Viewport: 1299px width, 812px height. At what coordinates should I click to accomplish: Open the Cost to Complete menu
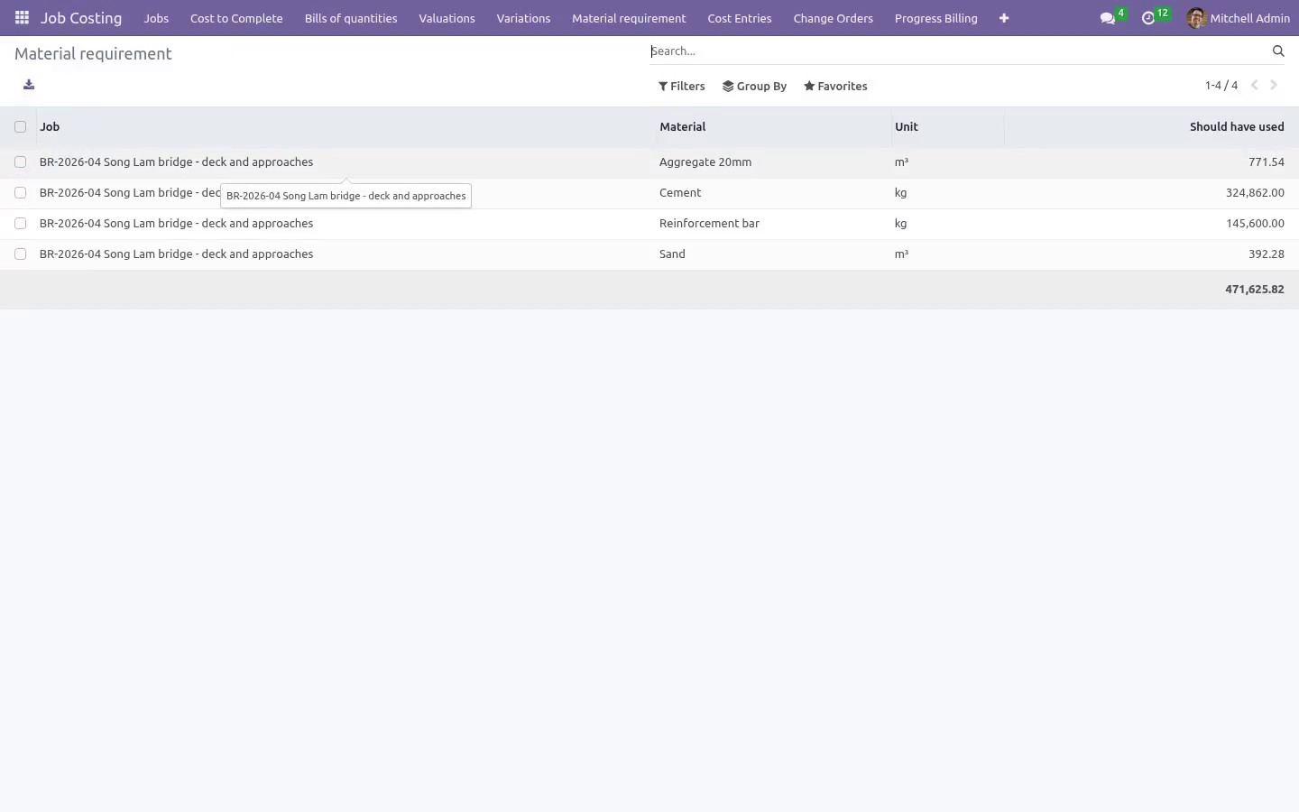[236, 18]
